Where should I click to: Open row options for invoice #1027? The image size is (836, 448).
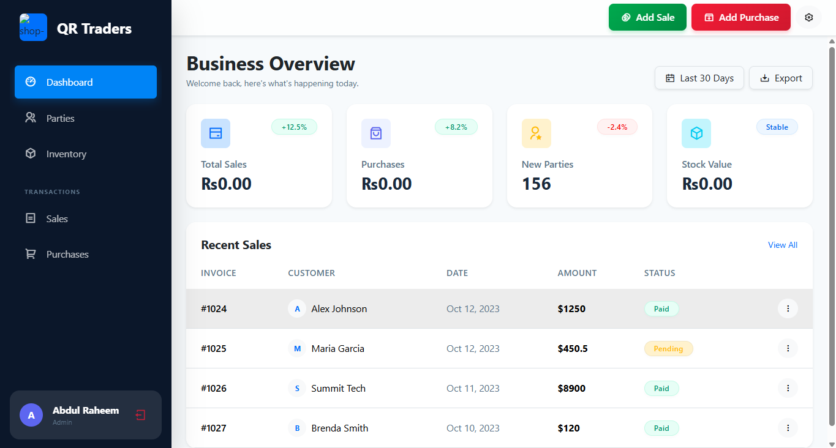click(x=788, y=428)
